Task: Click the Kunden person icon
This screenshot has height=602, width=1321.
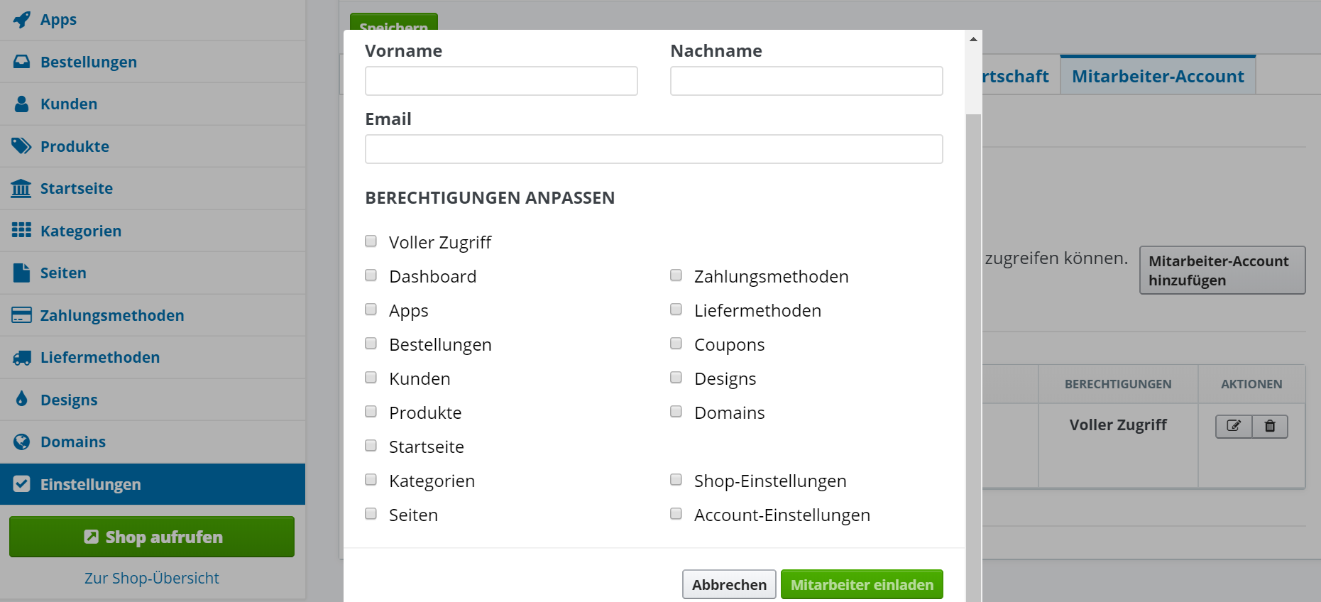Action: pyautogui.click(x=22, y=104)
